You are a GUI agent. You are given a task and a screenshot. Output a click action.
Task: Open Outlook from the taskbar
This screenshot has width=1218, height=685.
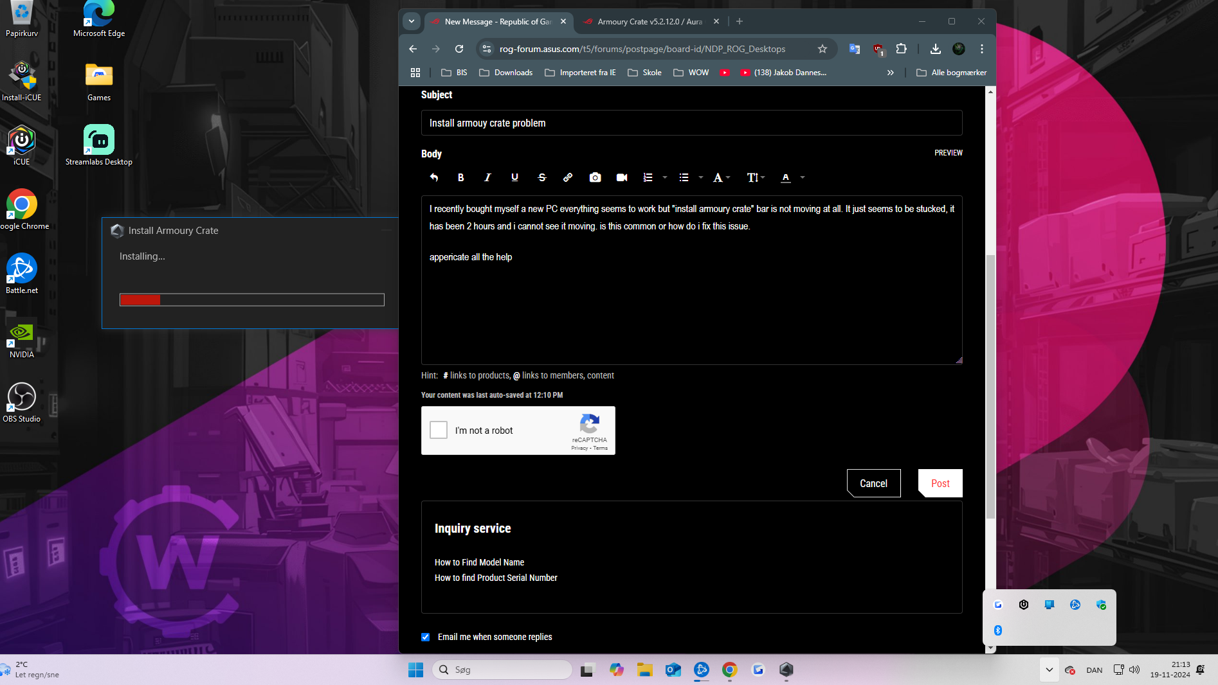click(673, 670)
